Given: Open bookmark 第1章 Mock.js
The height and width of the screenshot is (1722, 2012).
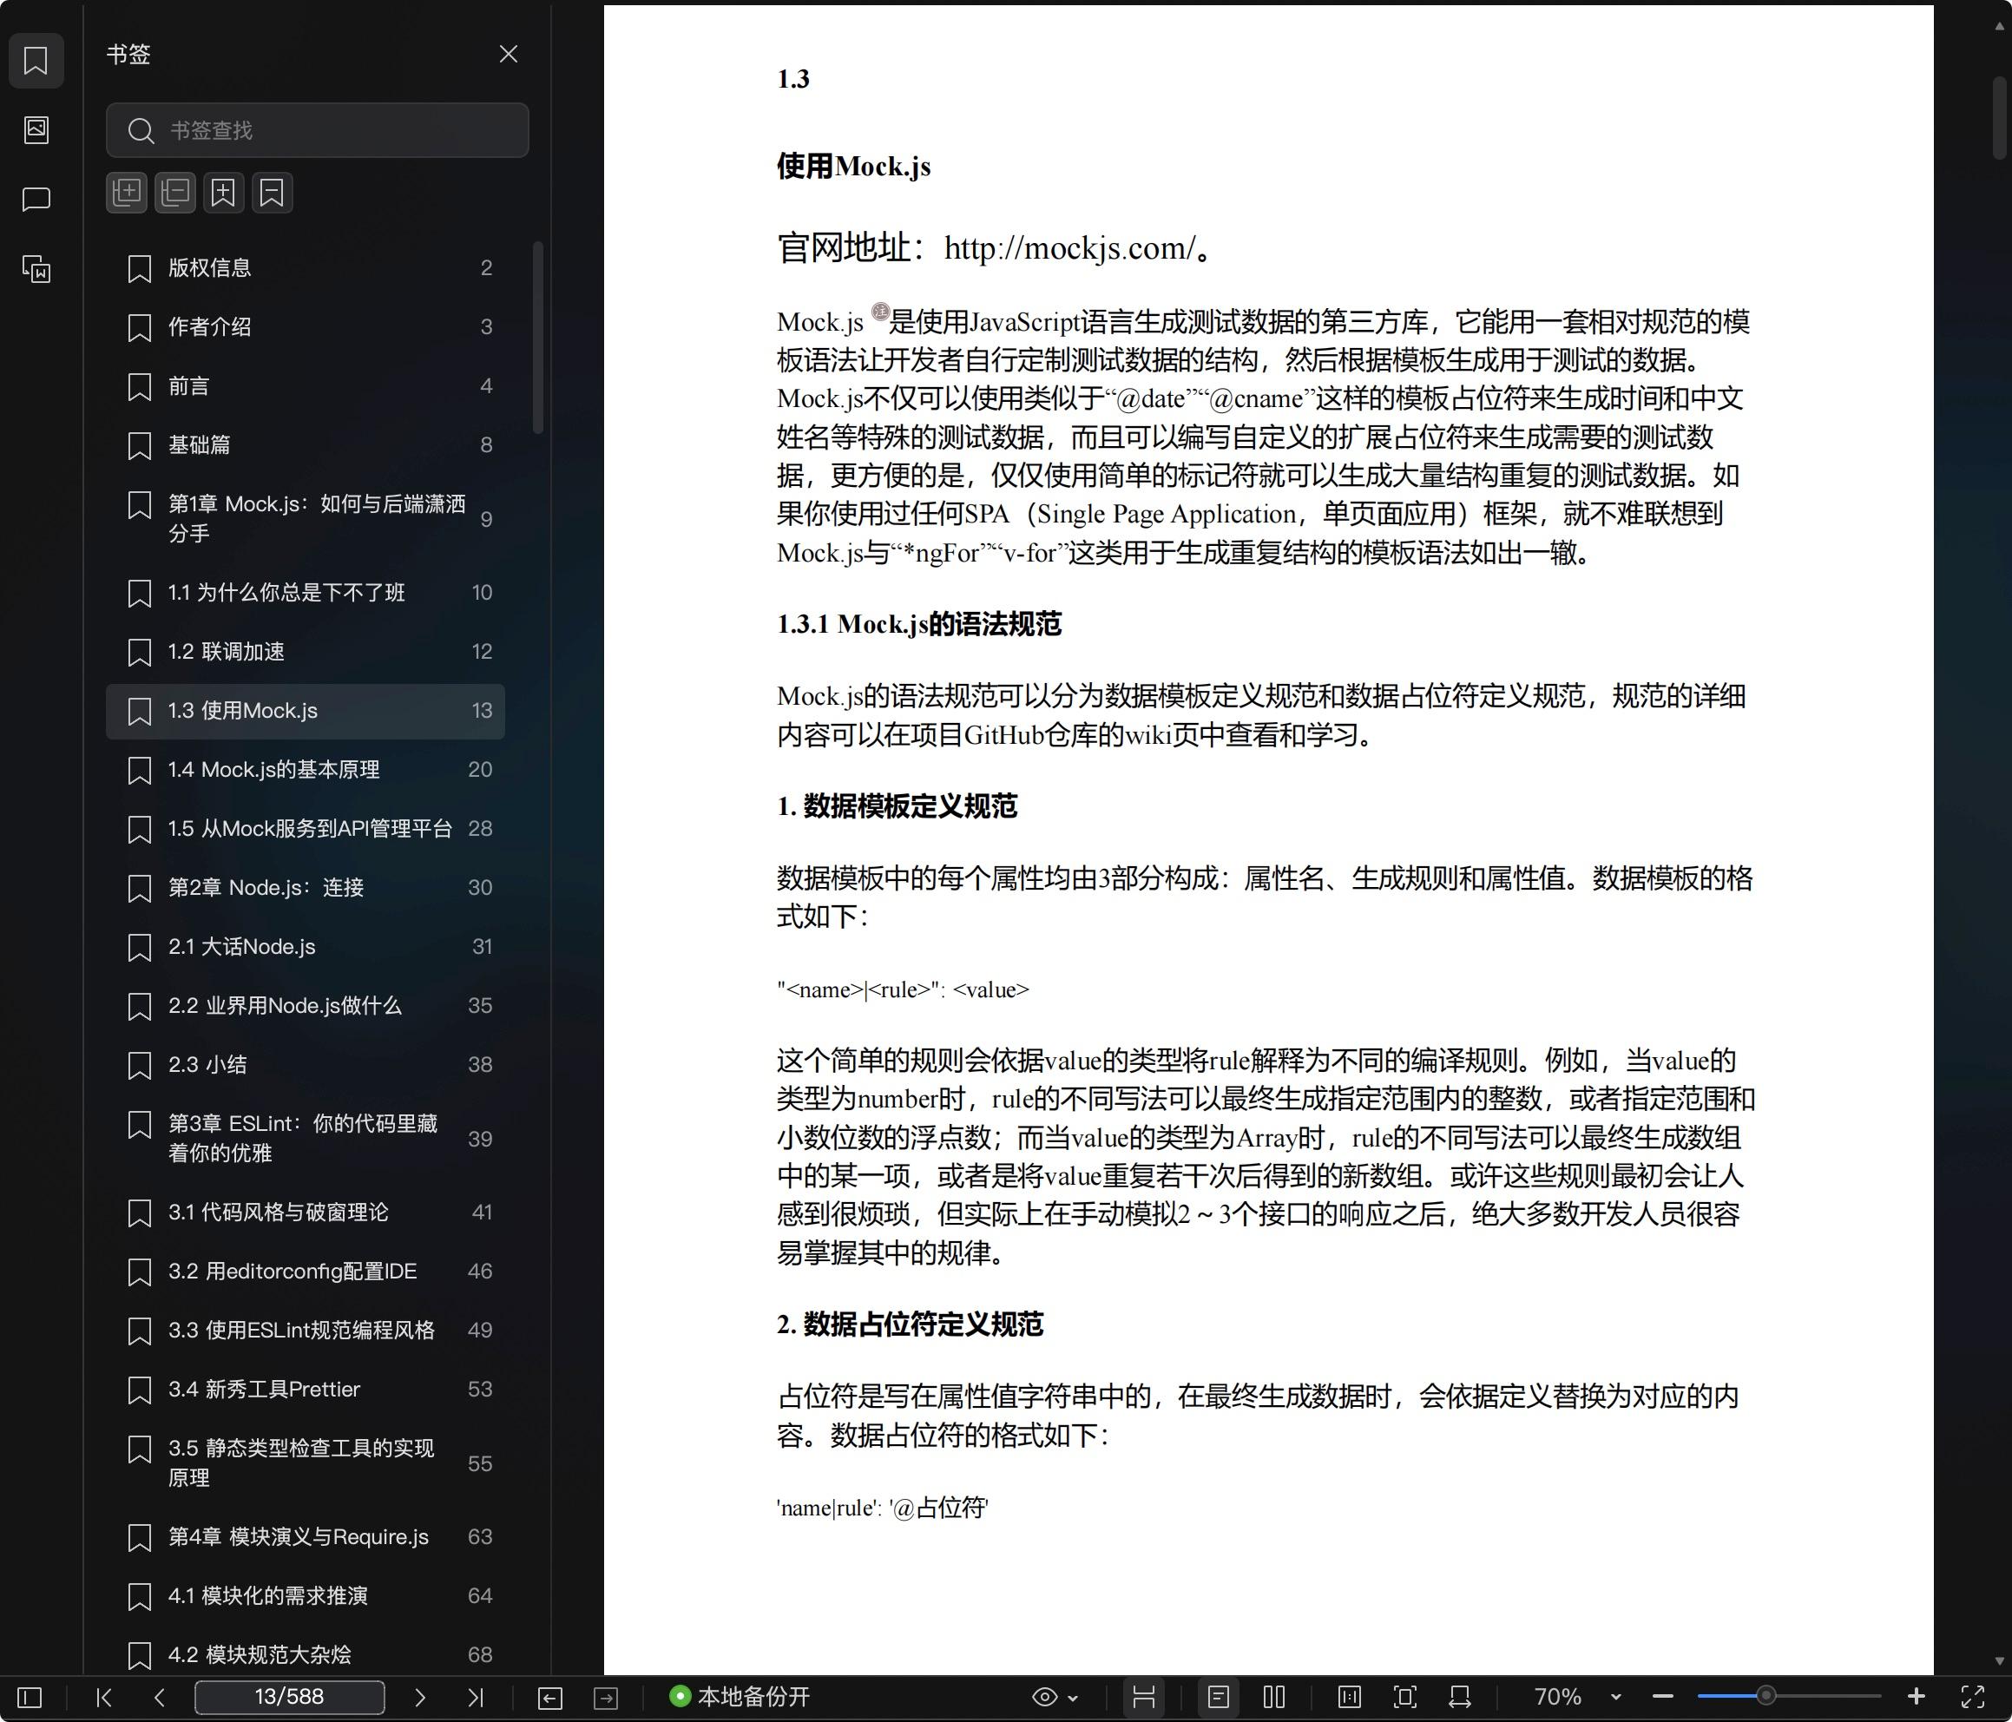Looking at the screenshot, I should click(x=306, y=519).
